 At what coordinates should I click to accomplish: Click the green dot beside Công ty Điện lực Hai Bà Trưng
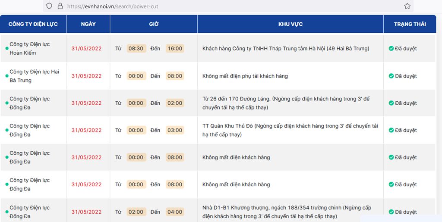click(x=7, y=76)
